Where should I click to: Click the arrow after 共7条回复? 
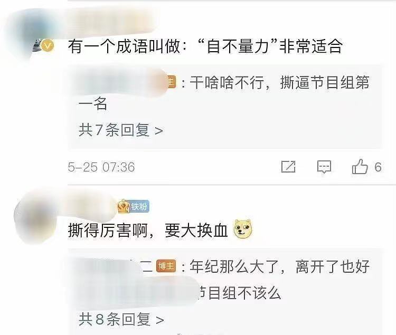(158, 131)
